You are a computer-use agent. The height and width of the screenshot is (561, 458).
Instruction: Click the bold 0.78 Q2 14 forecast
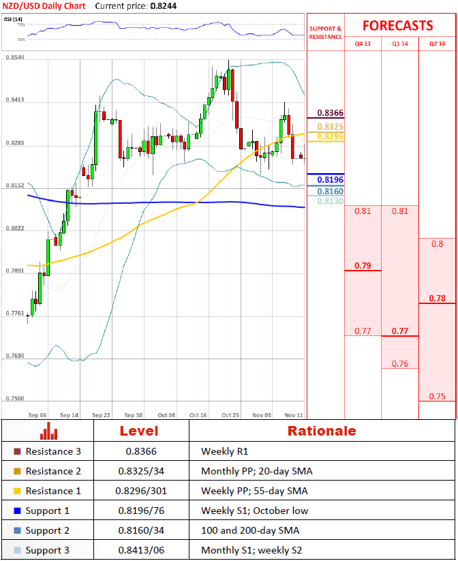(438, 299)
